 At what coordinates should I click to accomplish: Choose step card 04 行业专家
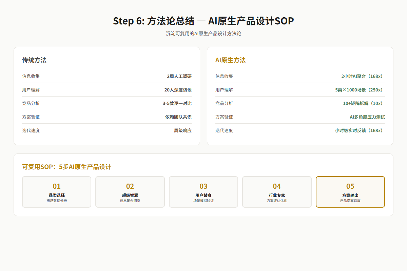[x=277, y=192]
